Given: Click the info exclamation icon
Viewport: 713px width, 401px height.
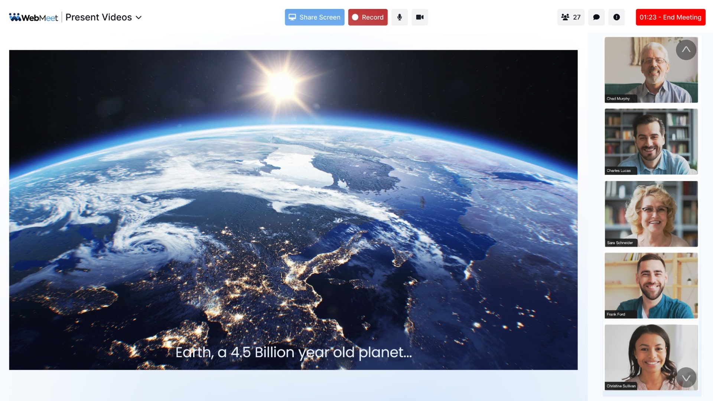Looking at the screenshot, I should [616, 17].
